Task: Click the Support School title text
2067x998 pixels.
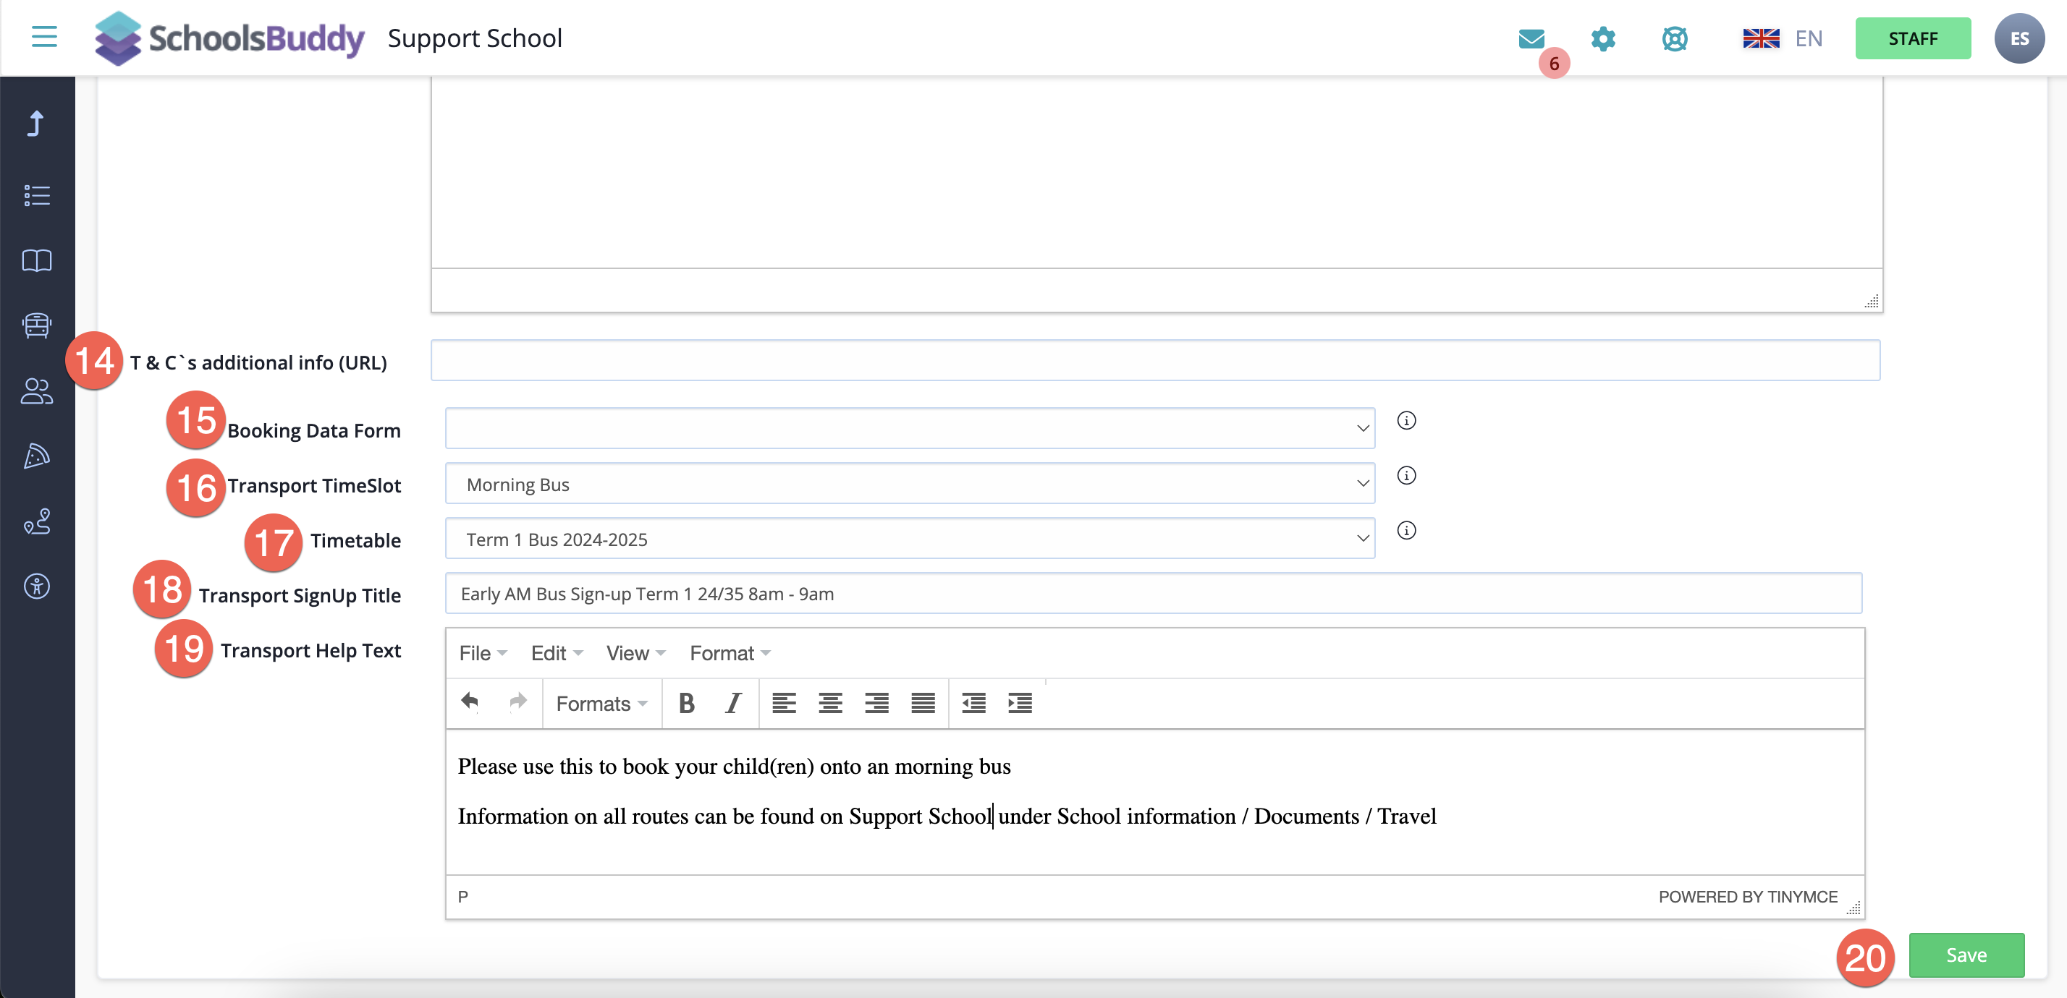Action: coord(475,38)
